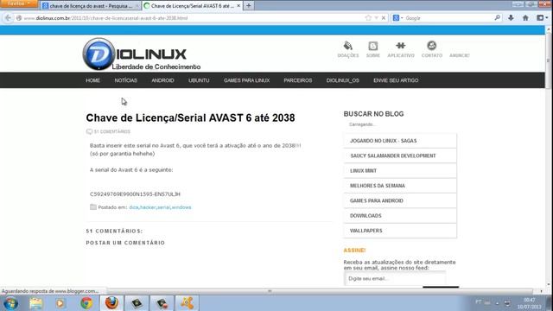Image resolution: width=553 pixels, height=311 pixels.
Task: Click the PT language indicator in the tray
Action: coord(478,302)
